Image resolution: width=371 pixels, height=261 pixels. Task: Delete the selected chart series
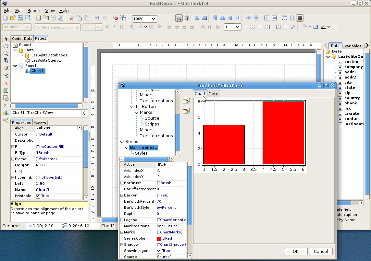(186, 111)
